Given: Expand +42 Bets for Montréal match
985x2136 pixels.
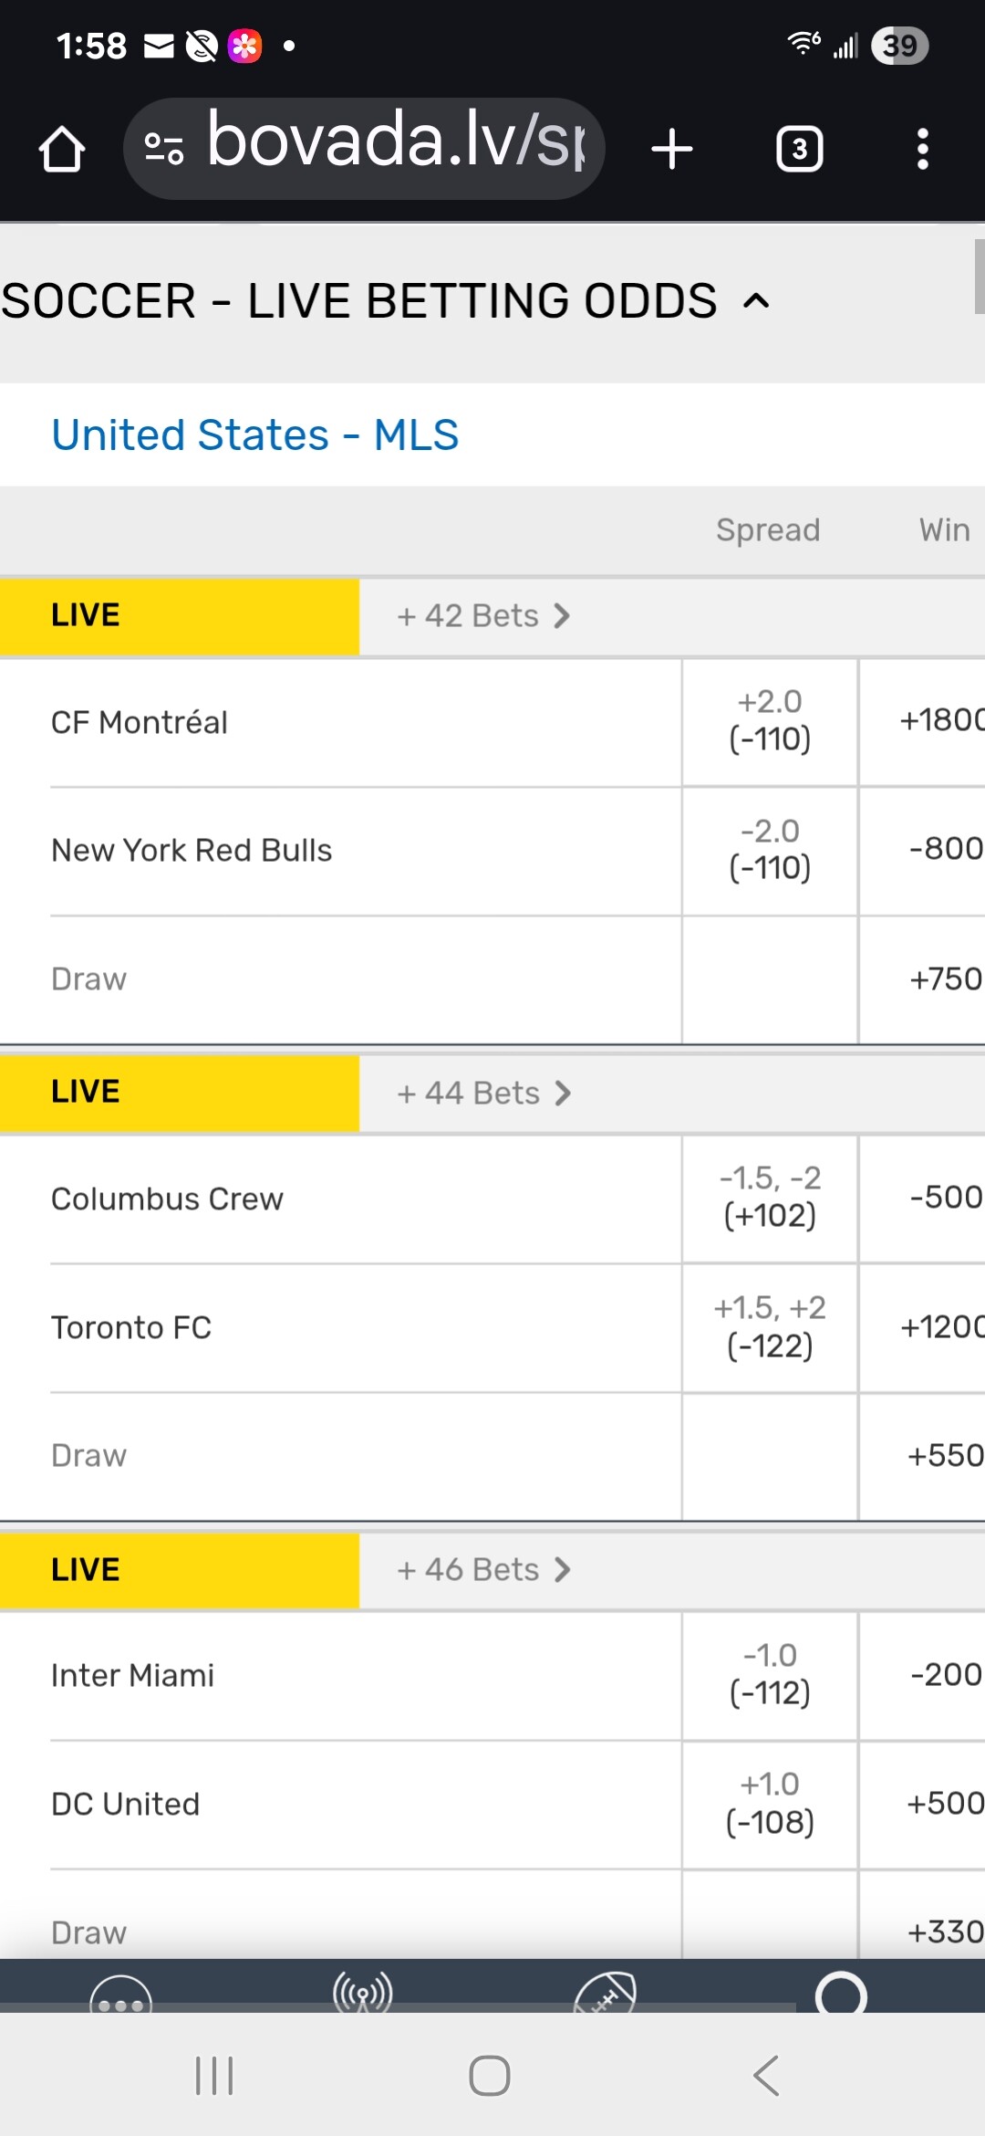Looking at the screenshot, I should (x=483, y=616).
